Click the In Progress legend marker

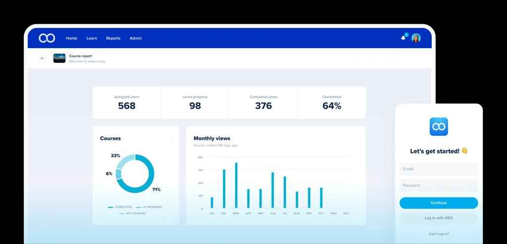pos(139,207)
